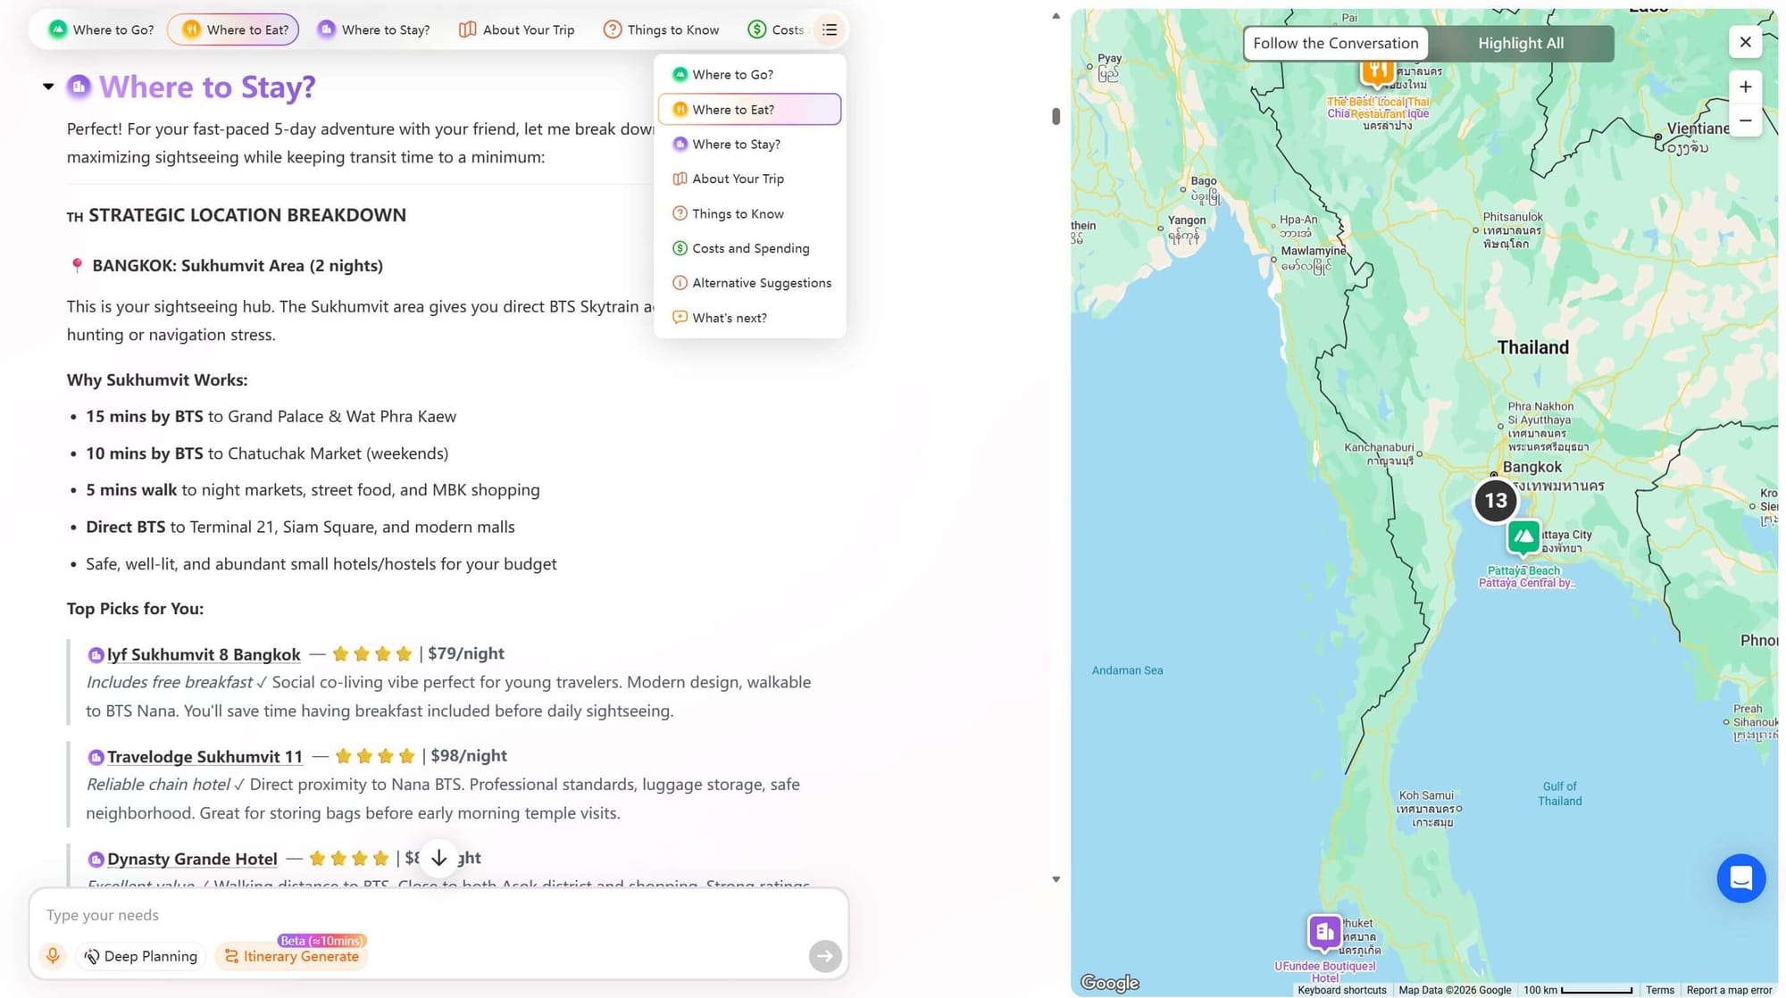
Task: Toggle Follow the Conversation map mode
Action: pos(1335,43)
